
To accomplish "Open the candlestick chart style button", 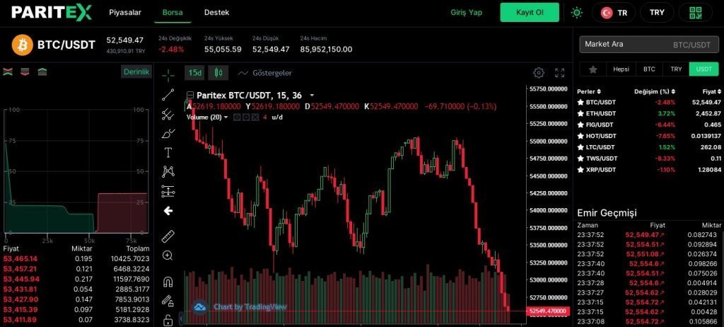I will click(x=218, y=73).
